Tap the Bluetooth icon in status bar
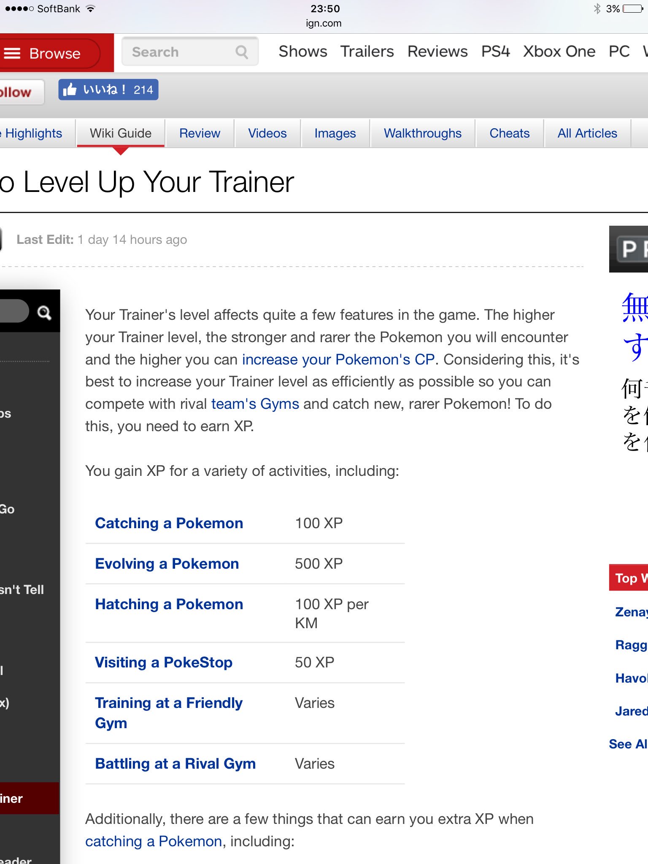648x864 pixels. 597,8
